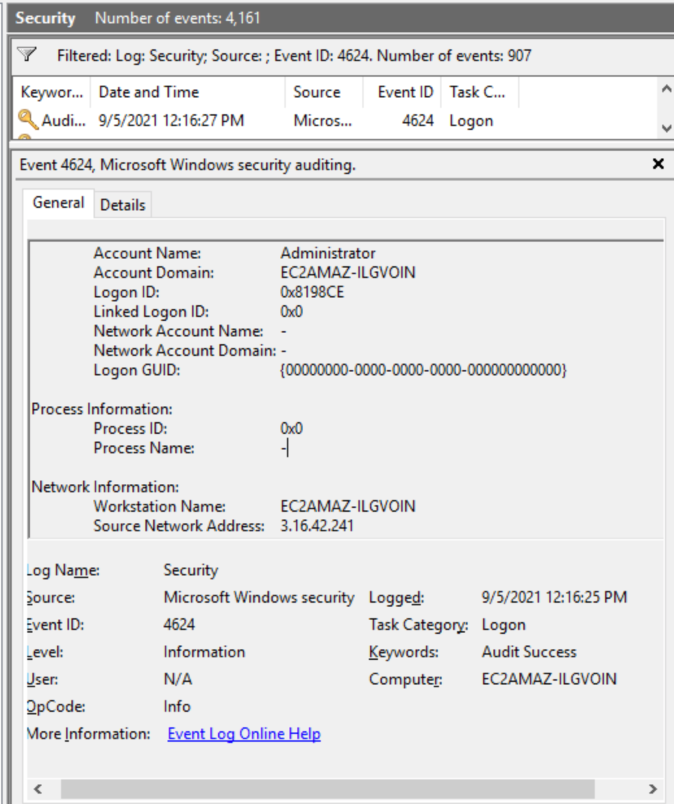Click horizontal scrollbar left arrow
This screenshot has width=674, height=804.
(x=38, y=789)
